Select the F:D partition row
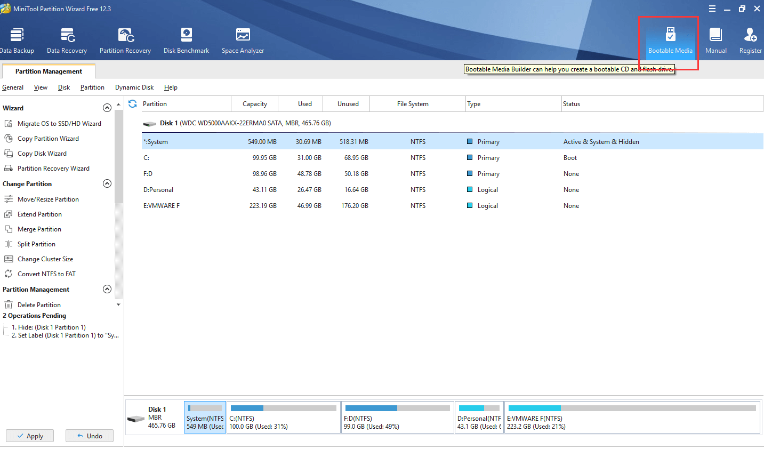Image resolution: width=764 pixels, height=457 pixels. pyautogui.click(x=453, y=174)
